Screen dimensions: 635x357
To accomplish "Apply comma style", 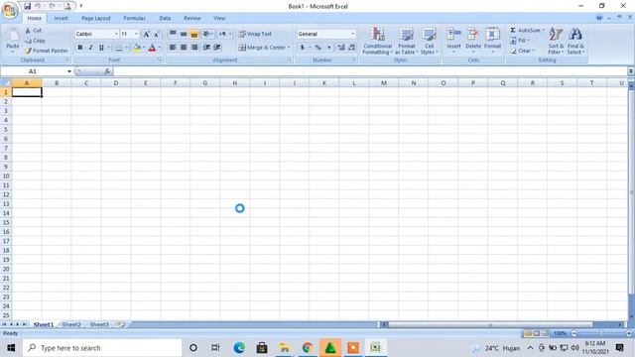I will [328, 48].
